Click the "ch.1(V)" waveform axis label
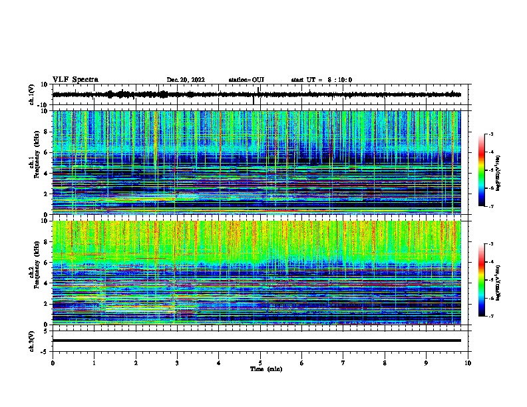The width and height of the screenshot is (527, 407). tap(32, 94)
